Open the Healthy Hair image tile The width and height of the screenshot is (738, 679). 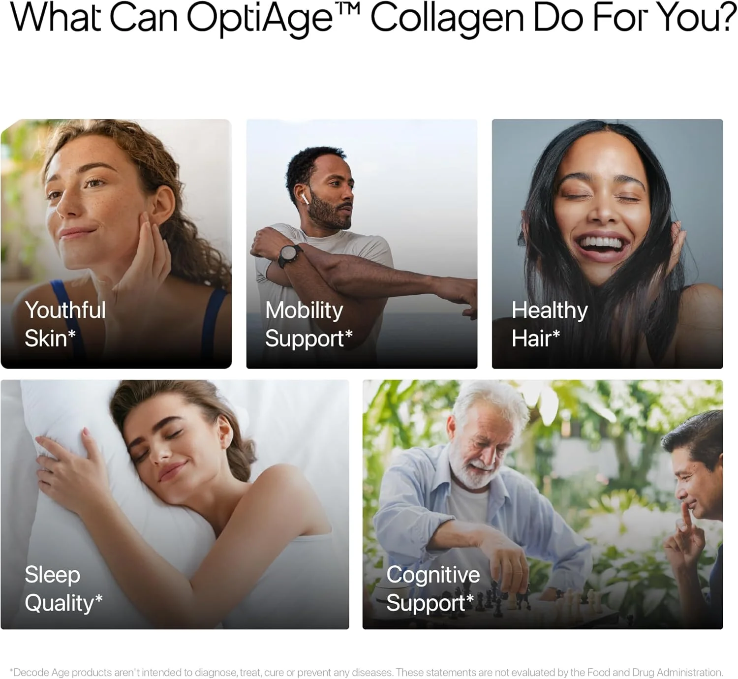607,244
